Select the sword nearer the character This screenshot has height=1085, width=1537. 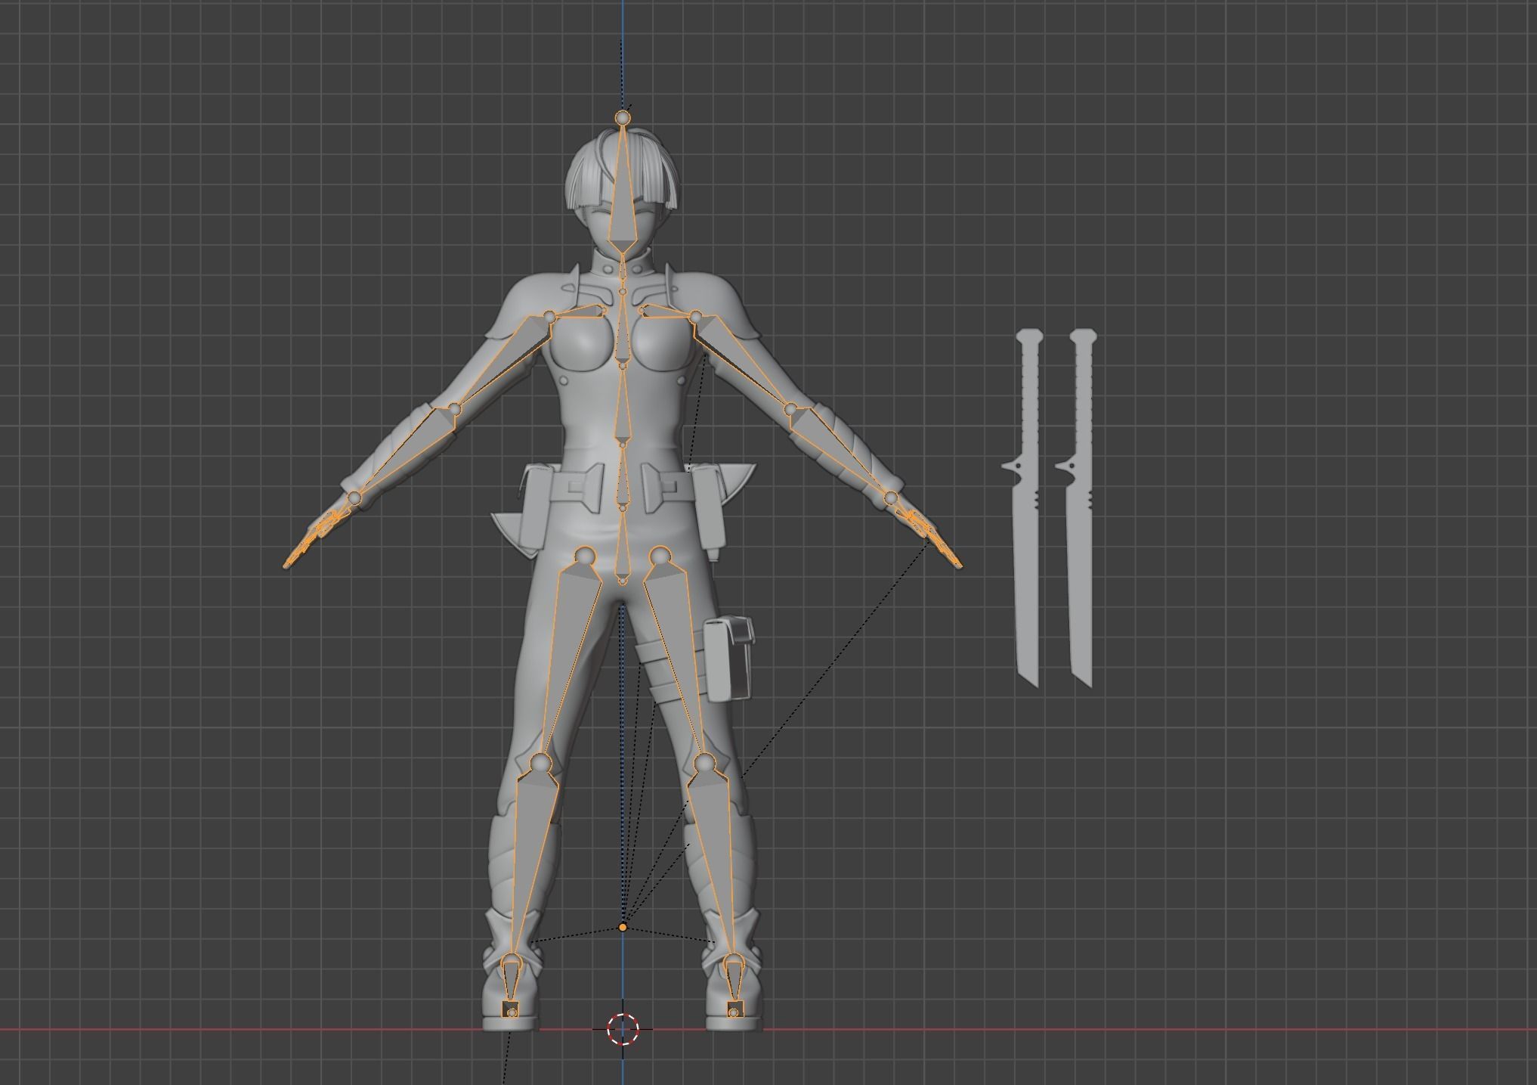pyautogui.click(x=1026, y=507)
